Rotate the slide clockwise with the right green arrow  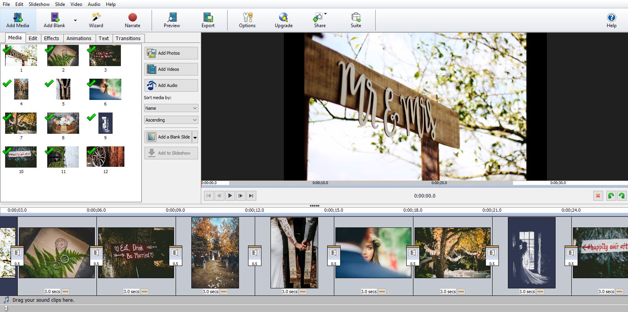click(622, 196)
